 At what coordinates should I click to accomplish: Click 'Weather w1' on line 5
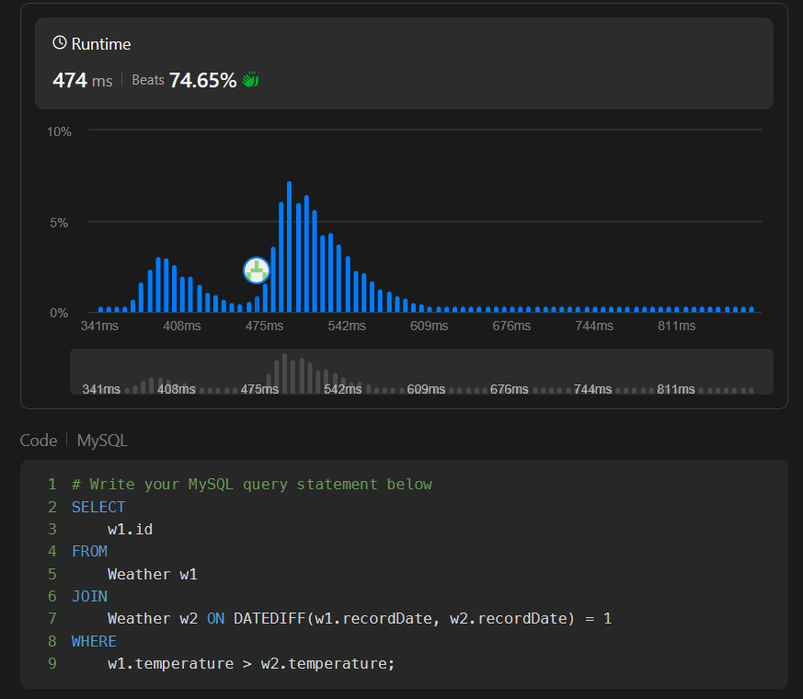[x=153, y=574]
